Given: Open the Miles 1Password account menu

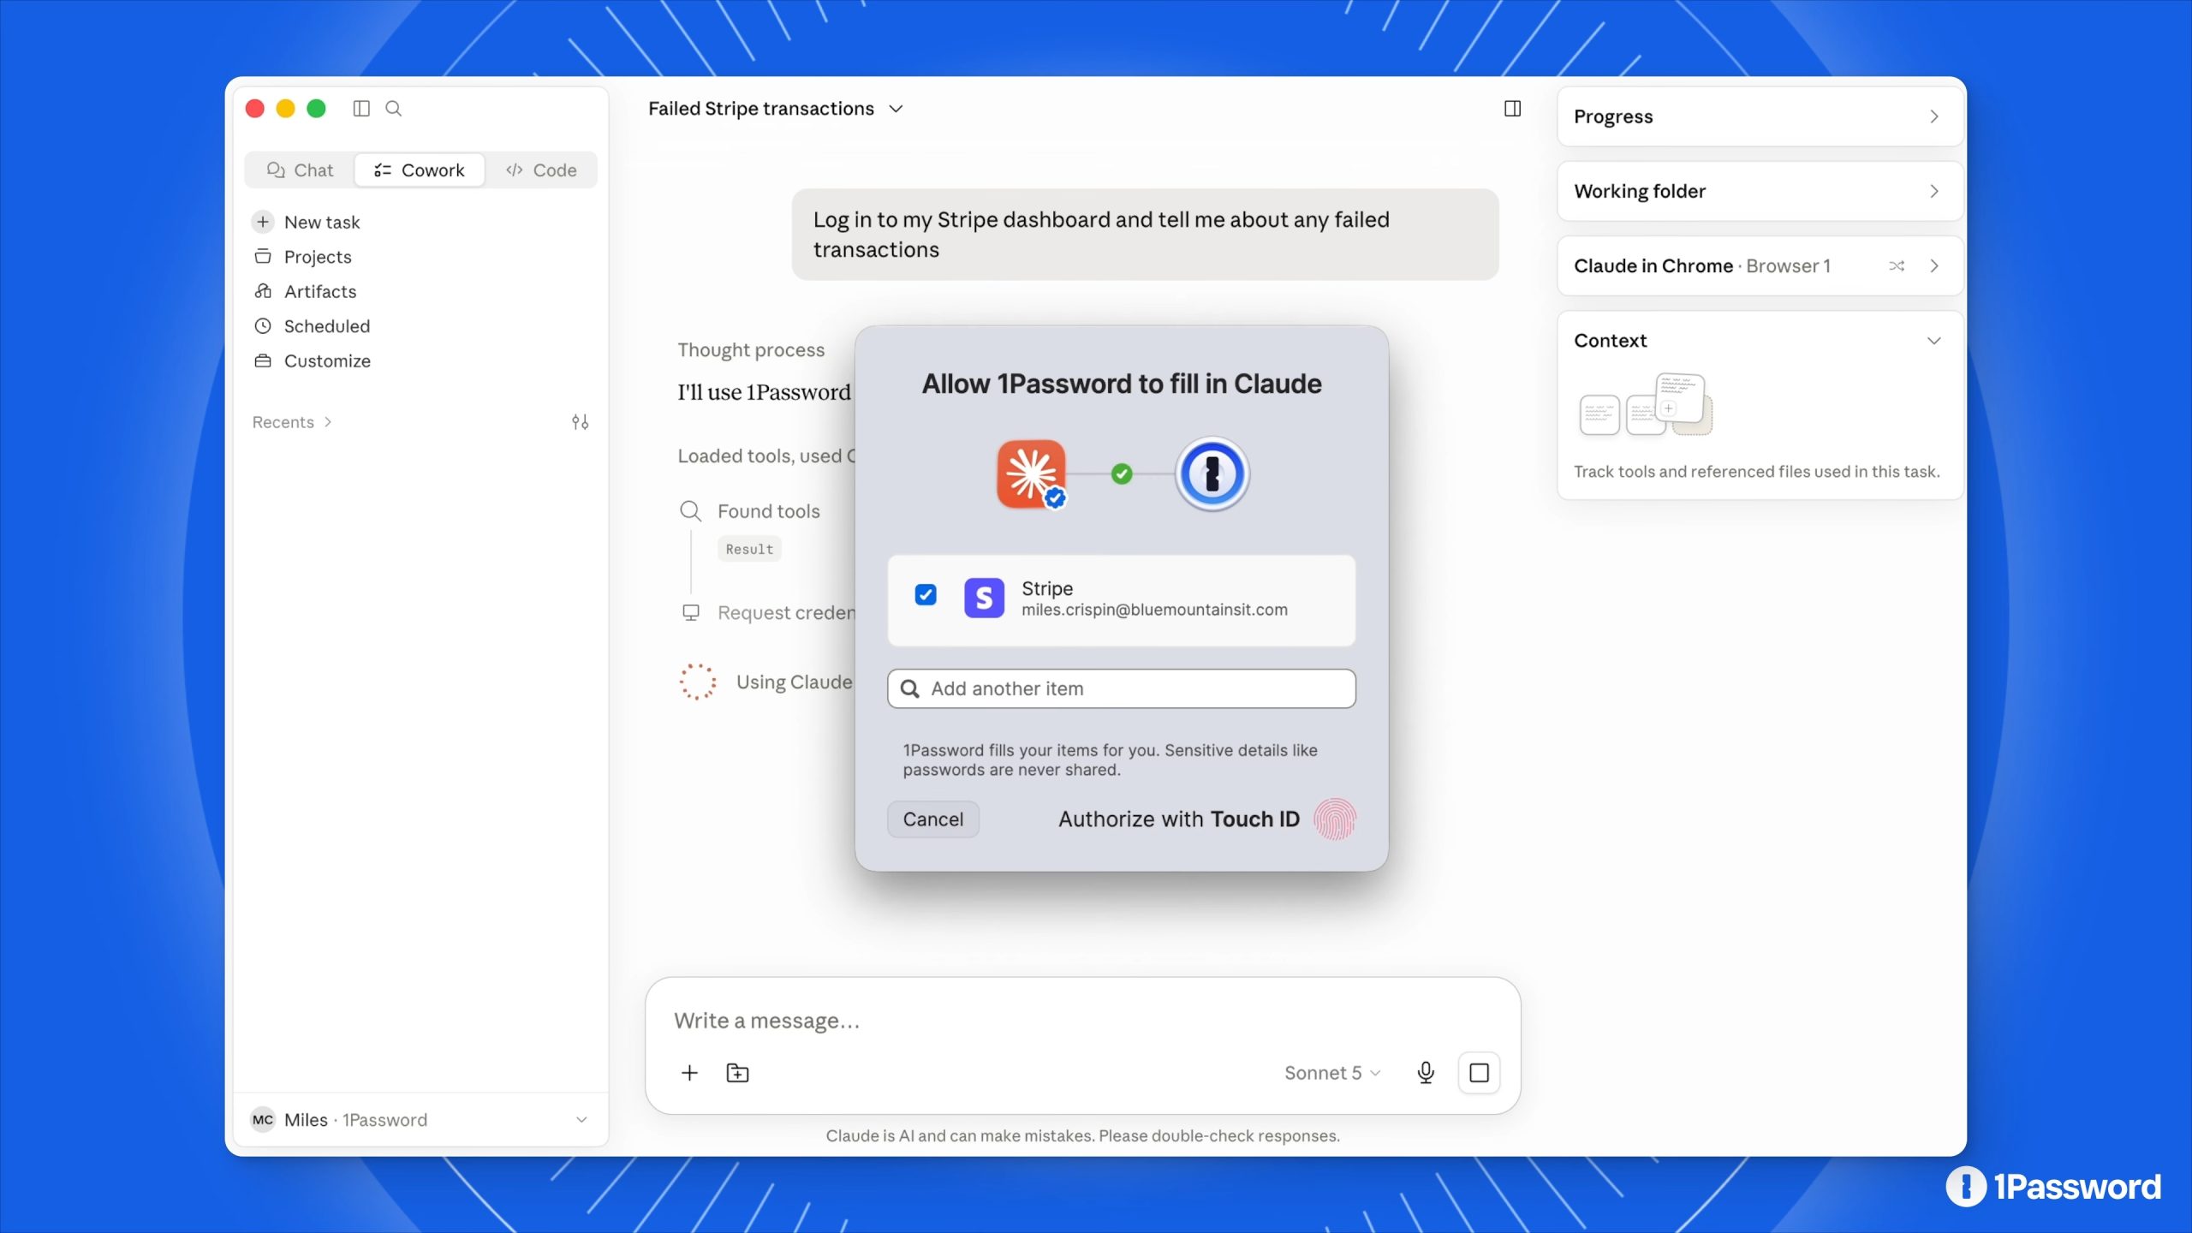Looking at the screenshot, I should [420, 1120].
